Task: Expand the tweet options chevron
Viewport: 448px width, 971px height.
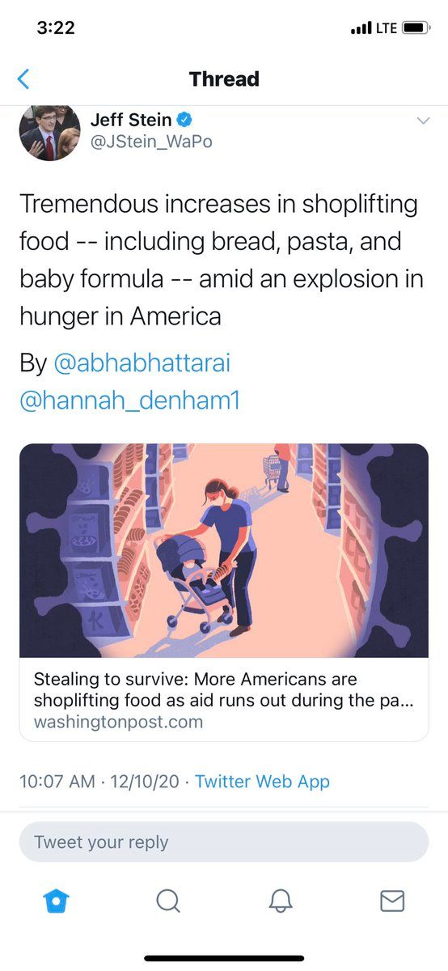Action: point(422,121)
